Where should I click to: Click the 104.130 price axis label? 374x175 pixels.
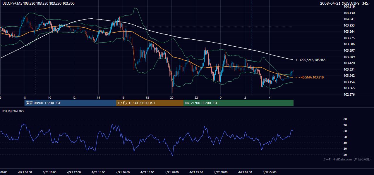pos(349,13)
